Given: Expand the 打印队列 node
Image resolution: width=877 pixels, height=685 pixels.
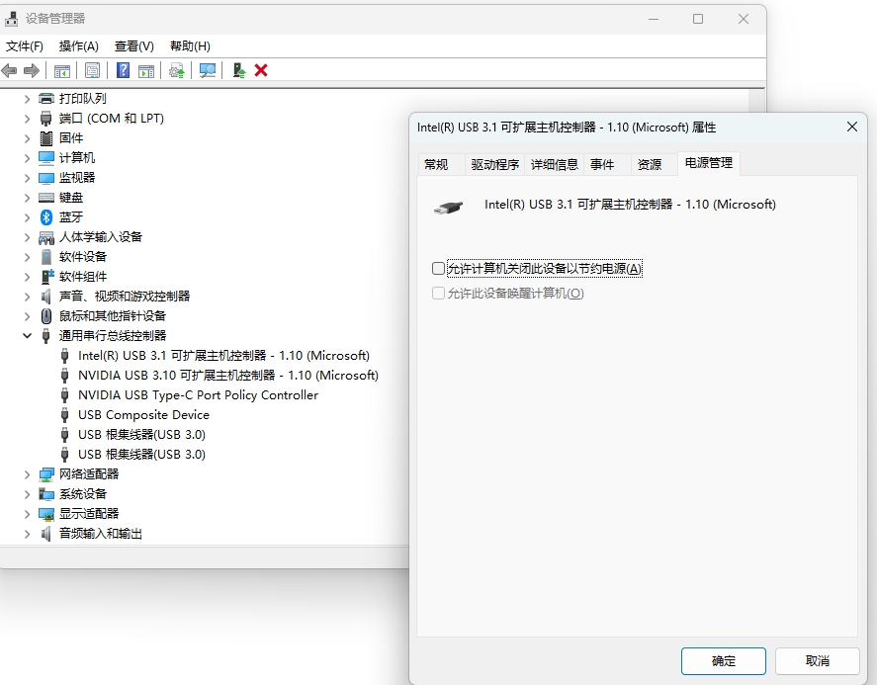Looking at the screenshot, I should (27, 99).
